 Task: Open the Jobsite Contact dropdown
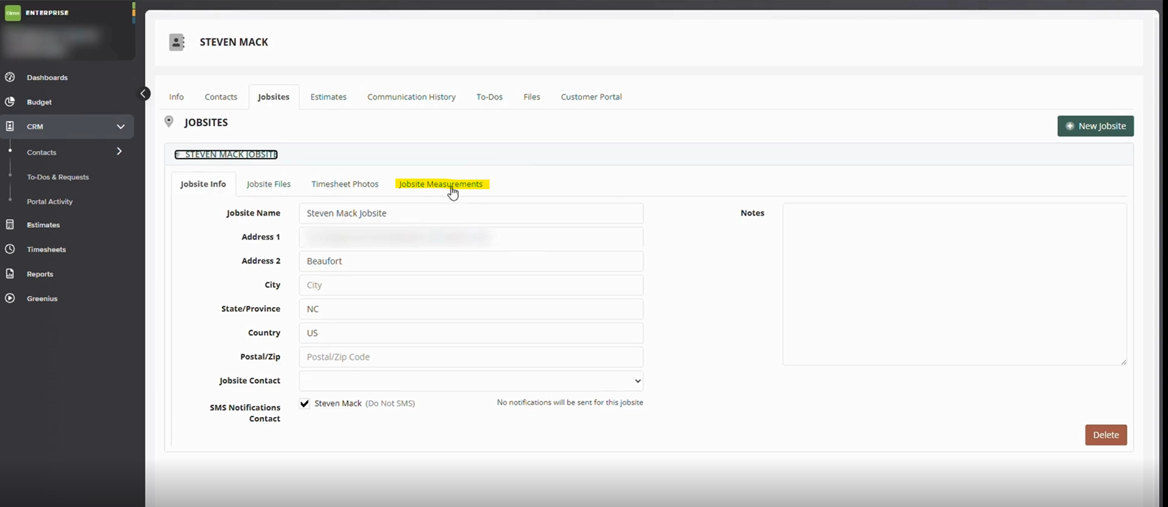point(471,381)
